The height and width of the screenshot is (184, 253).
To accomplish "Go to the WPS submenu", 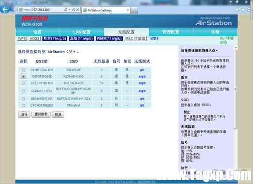I will click(x=22, y=38).
